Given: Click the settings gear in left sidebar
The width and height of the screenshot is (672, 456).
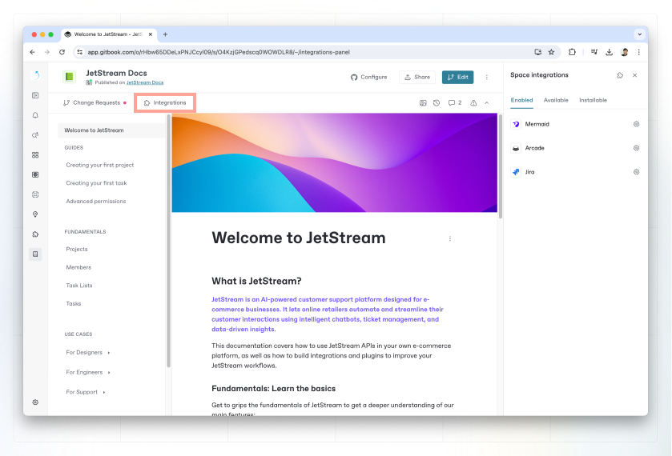Looking at the screenshot, I should (35, 402).
